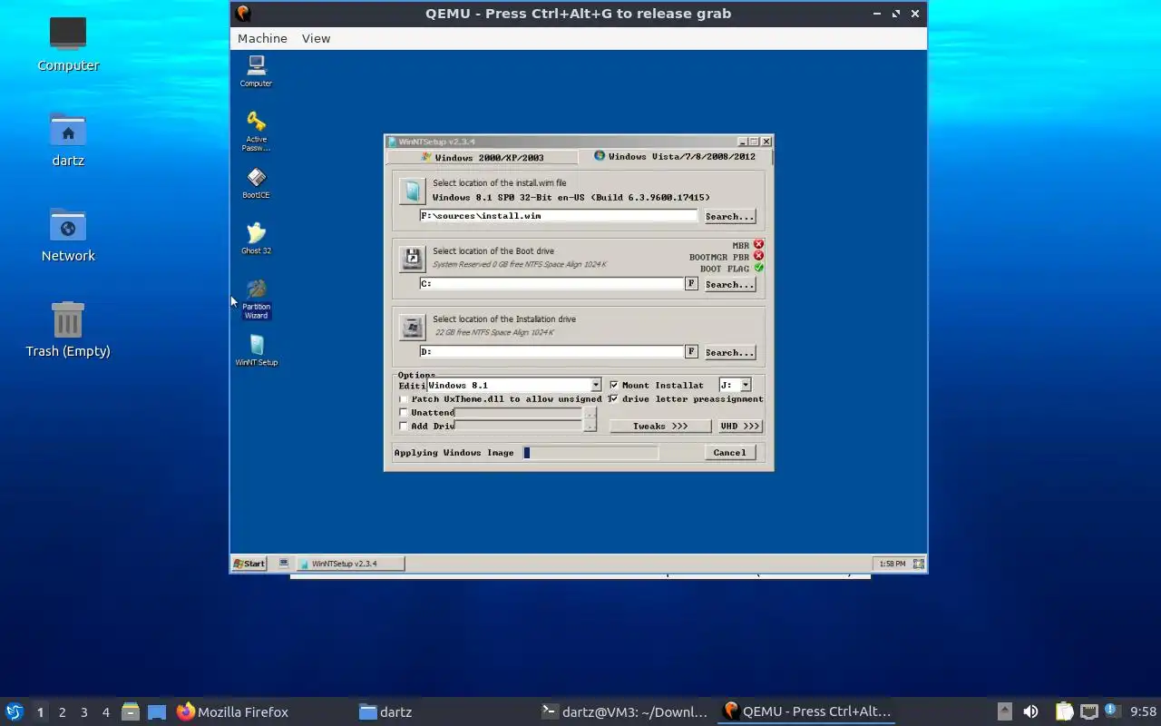Click F button next to C: drive
The width and height of the screenshot is (1161, 726).
[x=691, y=284]
